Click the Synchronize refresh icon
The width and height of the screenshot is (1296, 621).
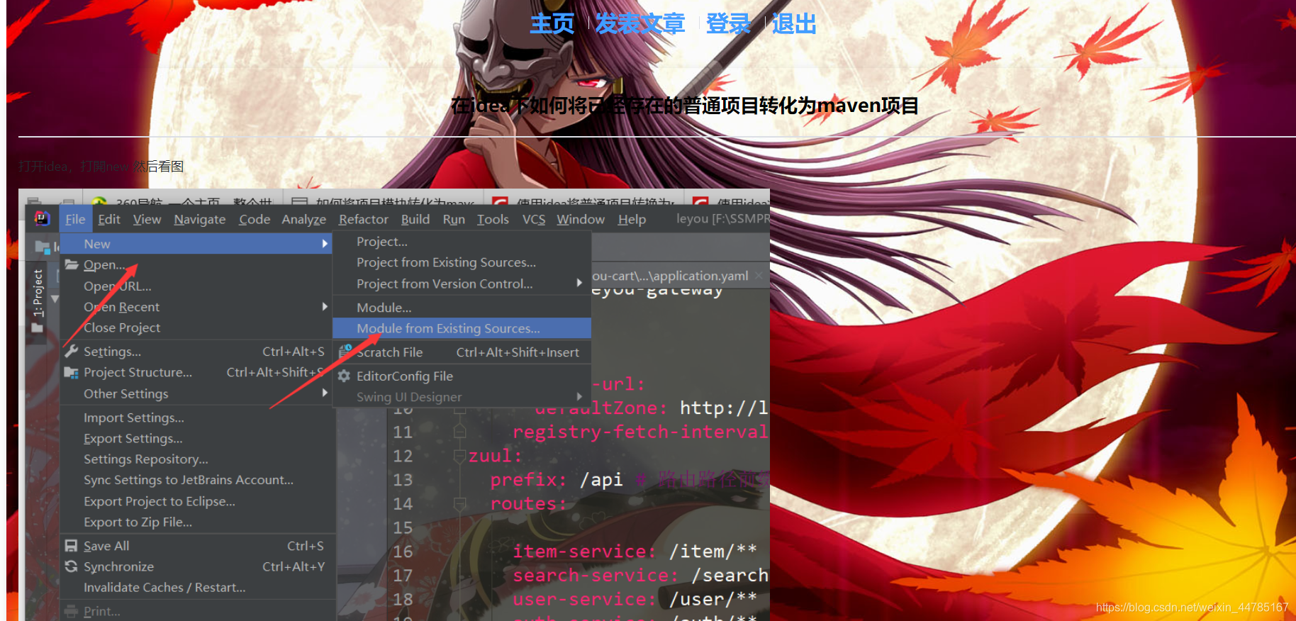click(x=71, y=566)
